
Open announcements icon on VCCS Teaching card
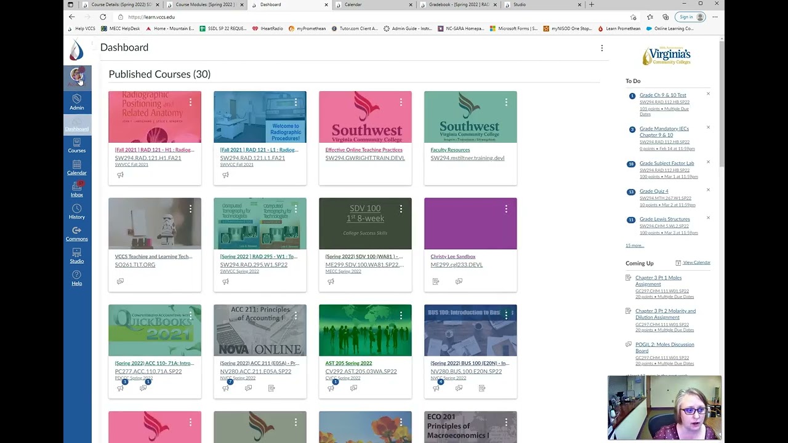[120, 281]
